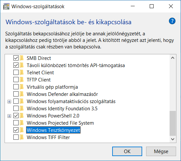Select Windows TIFF IFilter label
This screenshot has height=161, width=181.
(48, 137)
